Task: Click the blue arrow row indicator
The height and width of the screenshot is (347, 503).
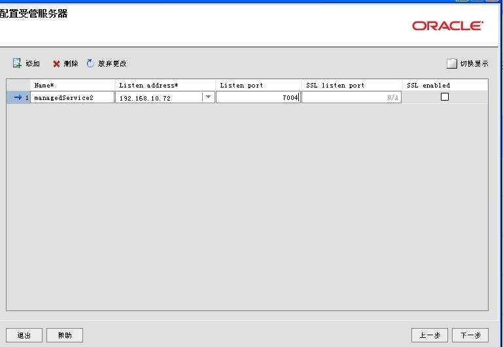Action: [18, 97]
